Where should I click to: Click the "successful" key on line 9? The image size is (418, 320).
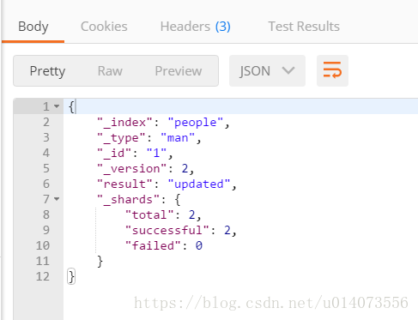click(x=167, y=231)
